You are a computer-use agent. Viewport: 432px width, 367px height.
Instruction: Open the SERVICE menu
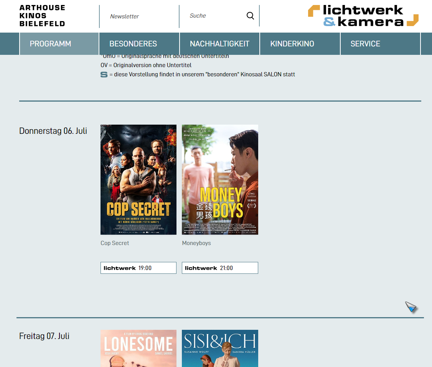(x=380, y=44)
